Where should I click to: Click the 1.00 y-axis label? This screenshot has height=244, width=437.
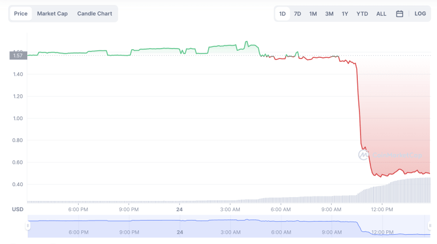pos(18,118)
